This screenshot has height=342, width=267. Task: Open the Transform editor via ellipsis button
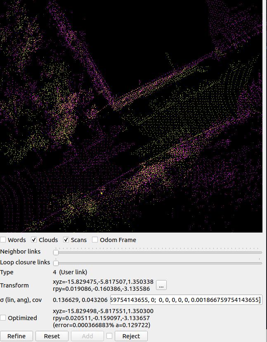161,285
